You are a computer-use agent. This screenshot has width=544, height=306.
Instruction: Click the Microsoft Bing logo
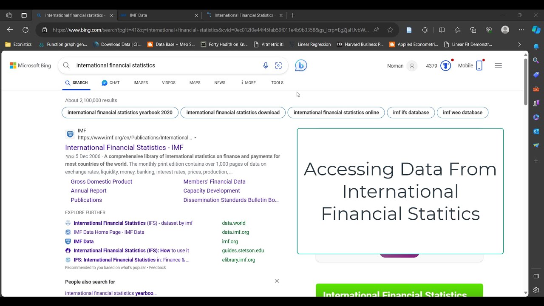pyautogui.click(x=30, y=65)
